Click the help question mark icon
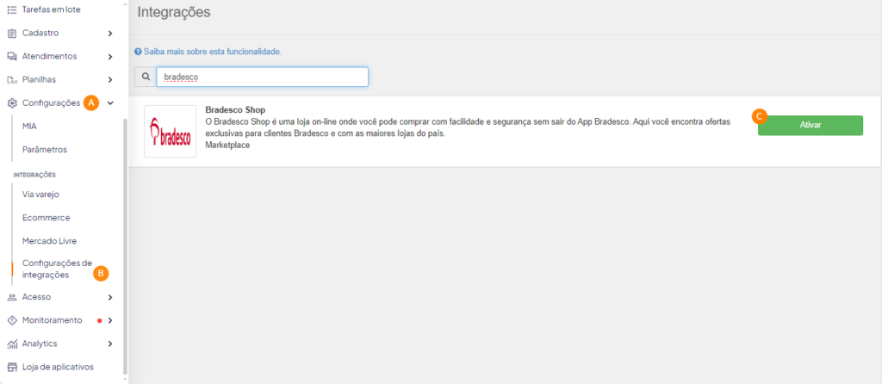 pos(138,52)
